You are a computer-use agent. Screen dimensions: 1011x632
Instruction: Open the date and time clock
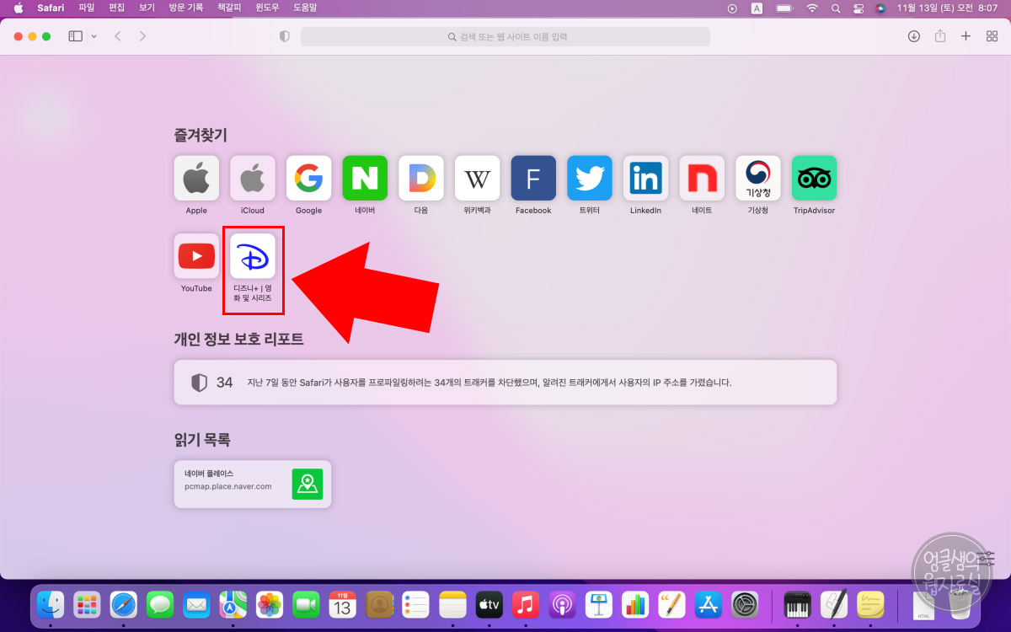947,8
